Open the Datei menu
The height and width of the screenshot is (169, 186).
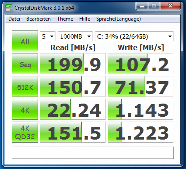(14, 19)
